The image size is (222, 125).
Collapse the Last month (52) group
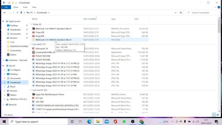click(x=31, y=90)
